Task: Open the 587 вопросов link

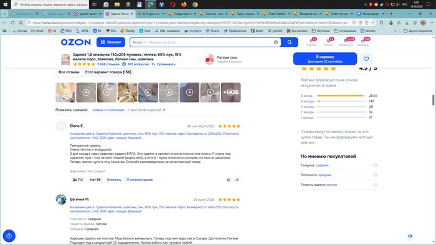Action: point(136,64)
